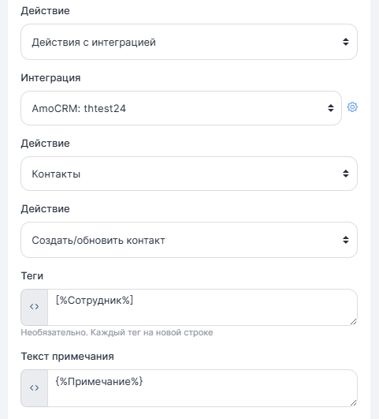Screen dimensions: 379x419
Task: Click the 'Интеграция' label
Action: coord(50,78)
